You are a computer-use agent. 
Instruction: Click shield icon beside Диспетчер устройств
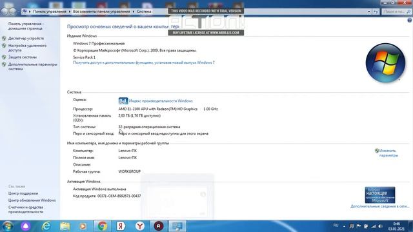(x=4, y=39)
